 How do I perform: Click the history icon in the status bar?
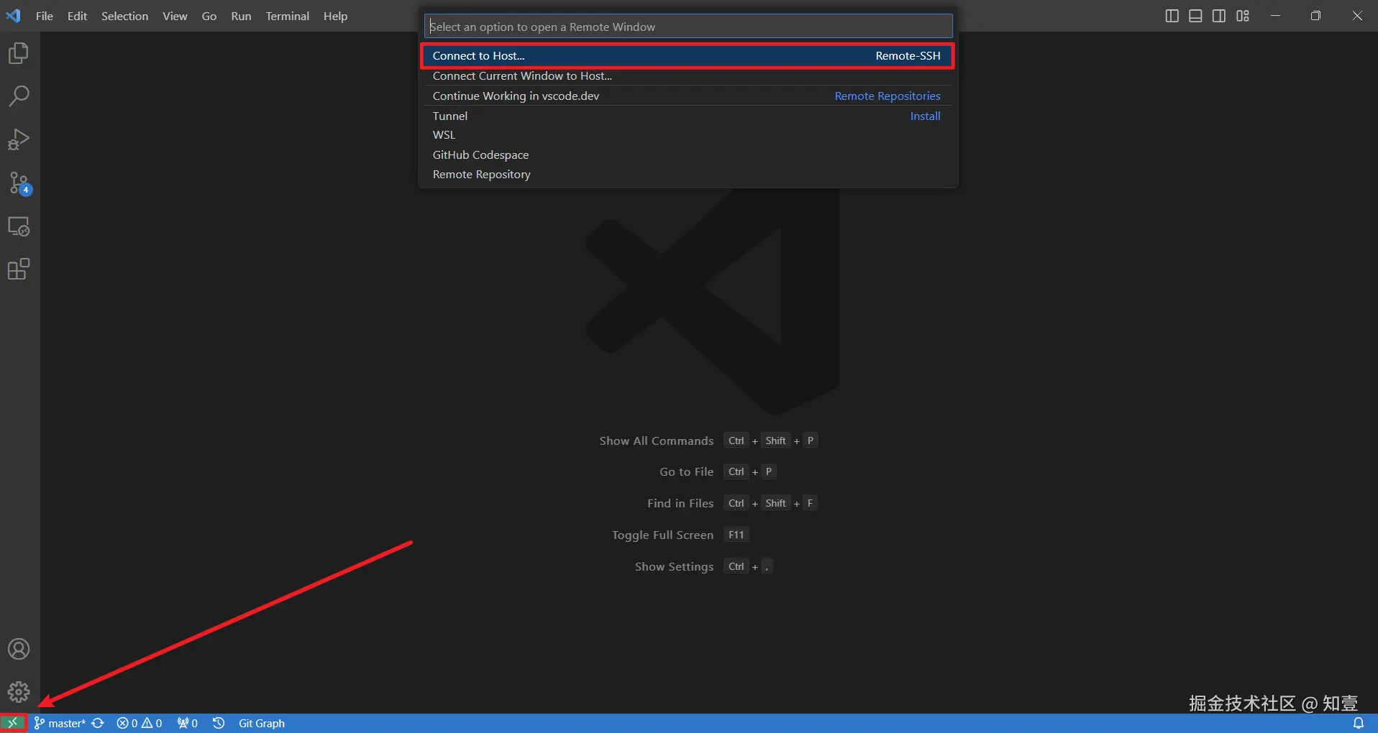[219, 723]
